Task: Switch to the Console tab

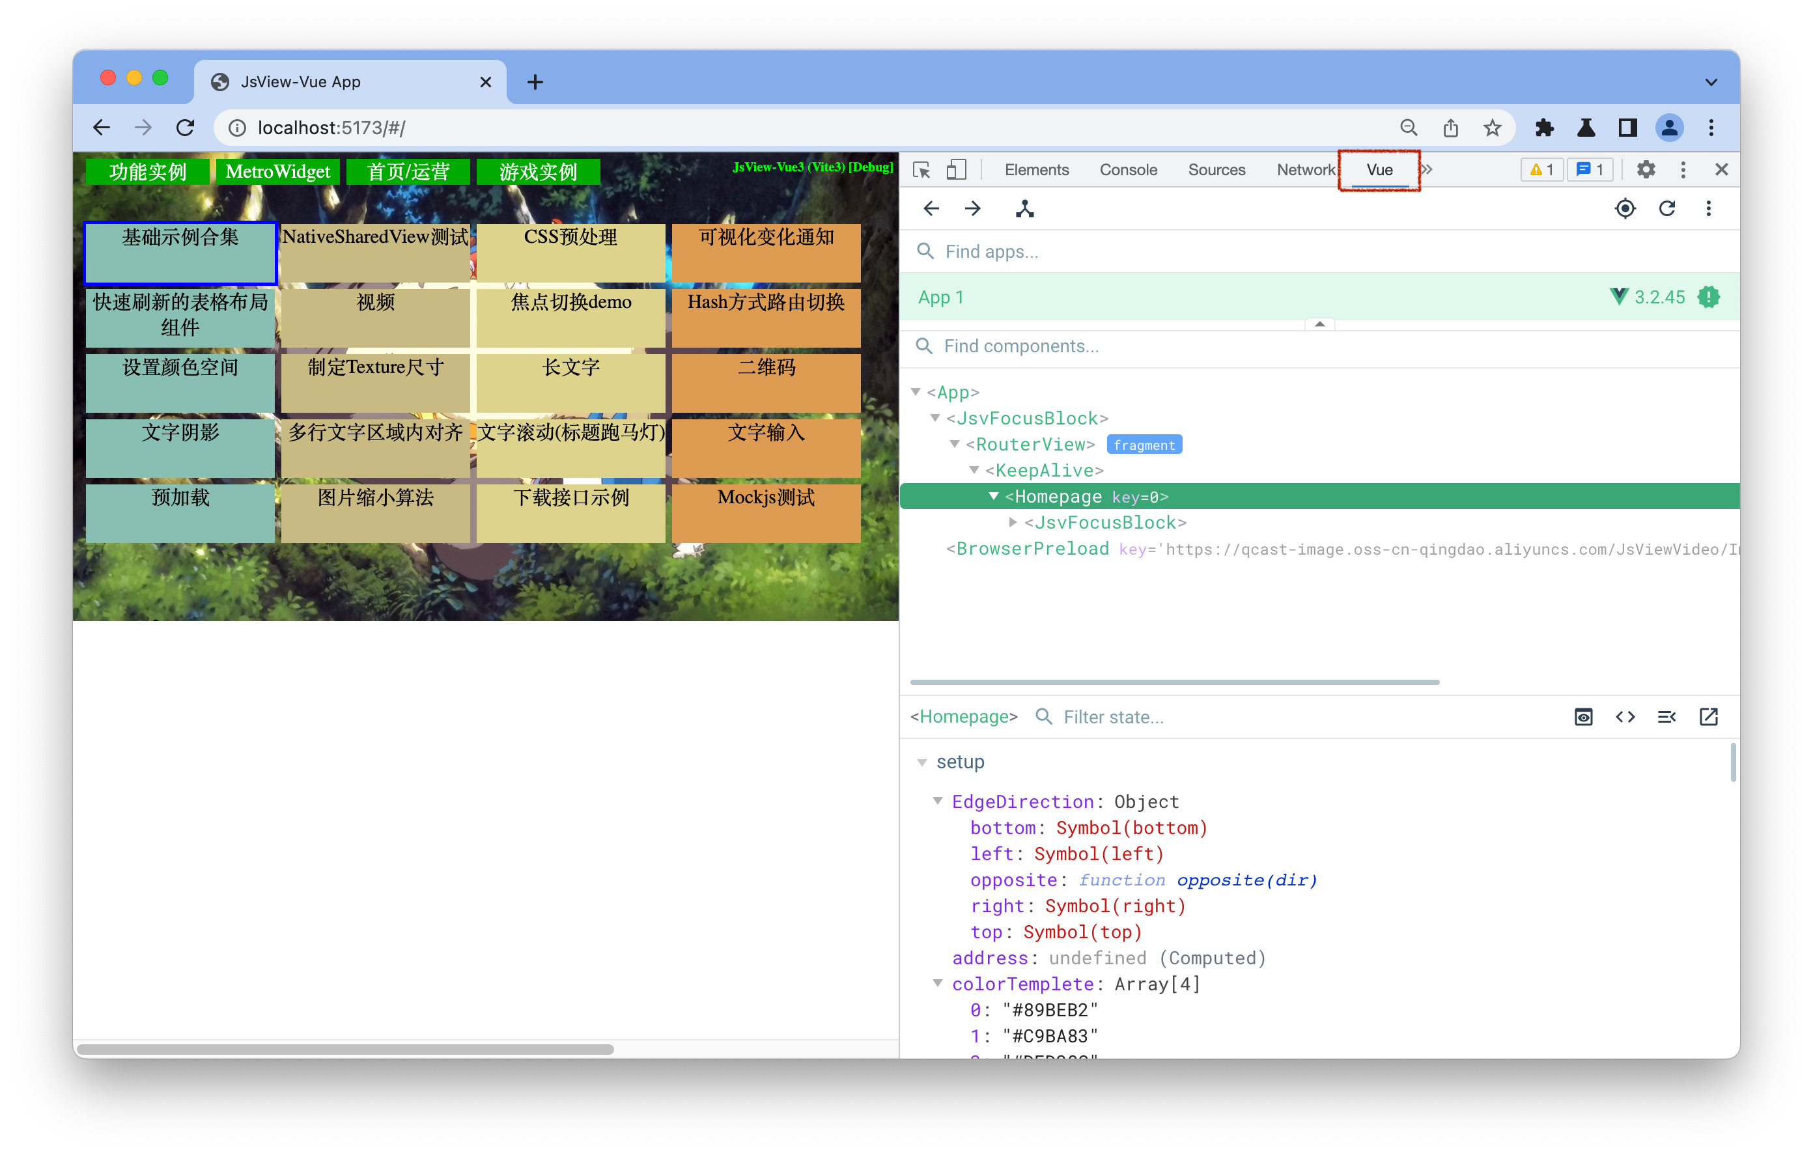Action: click(x=1127, y=169)
